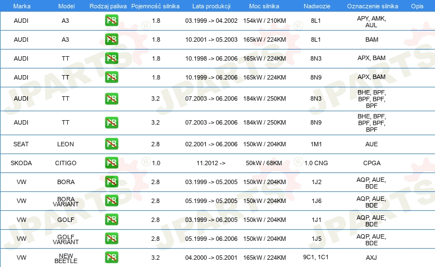The image size is (435, 267).
Task: Click the GOLF model cell with body 1J1
Action: pyautogui.click(x=66, y=220)
